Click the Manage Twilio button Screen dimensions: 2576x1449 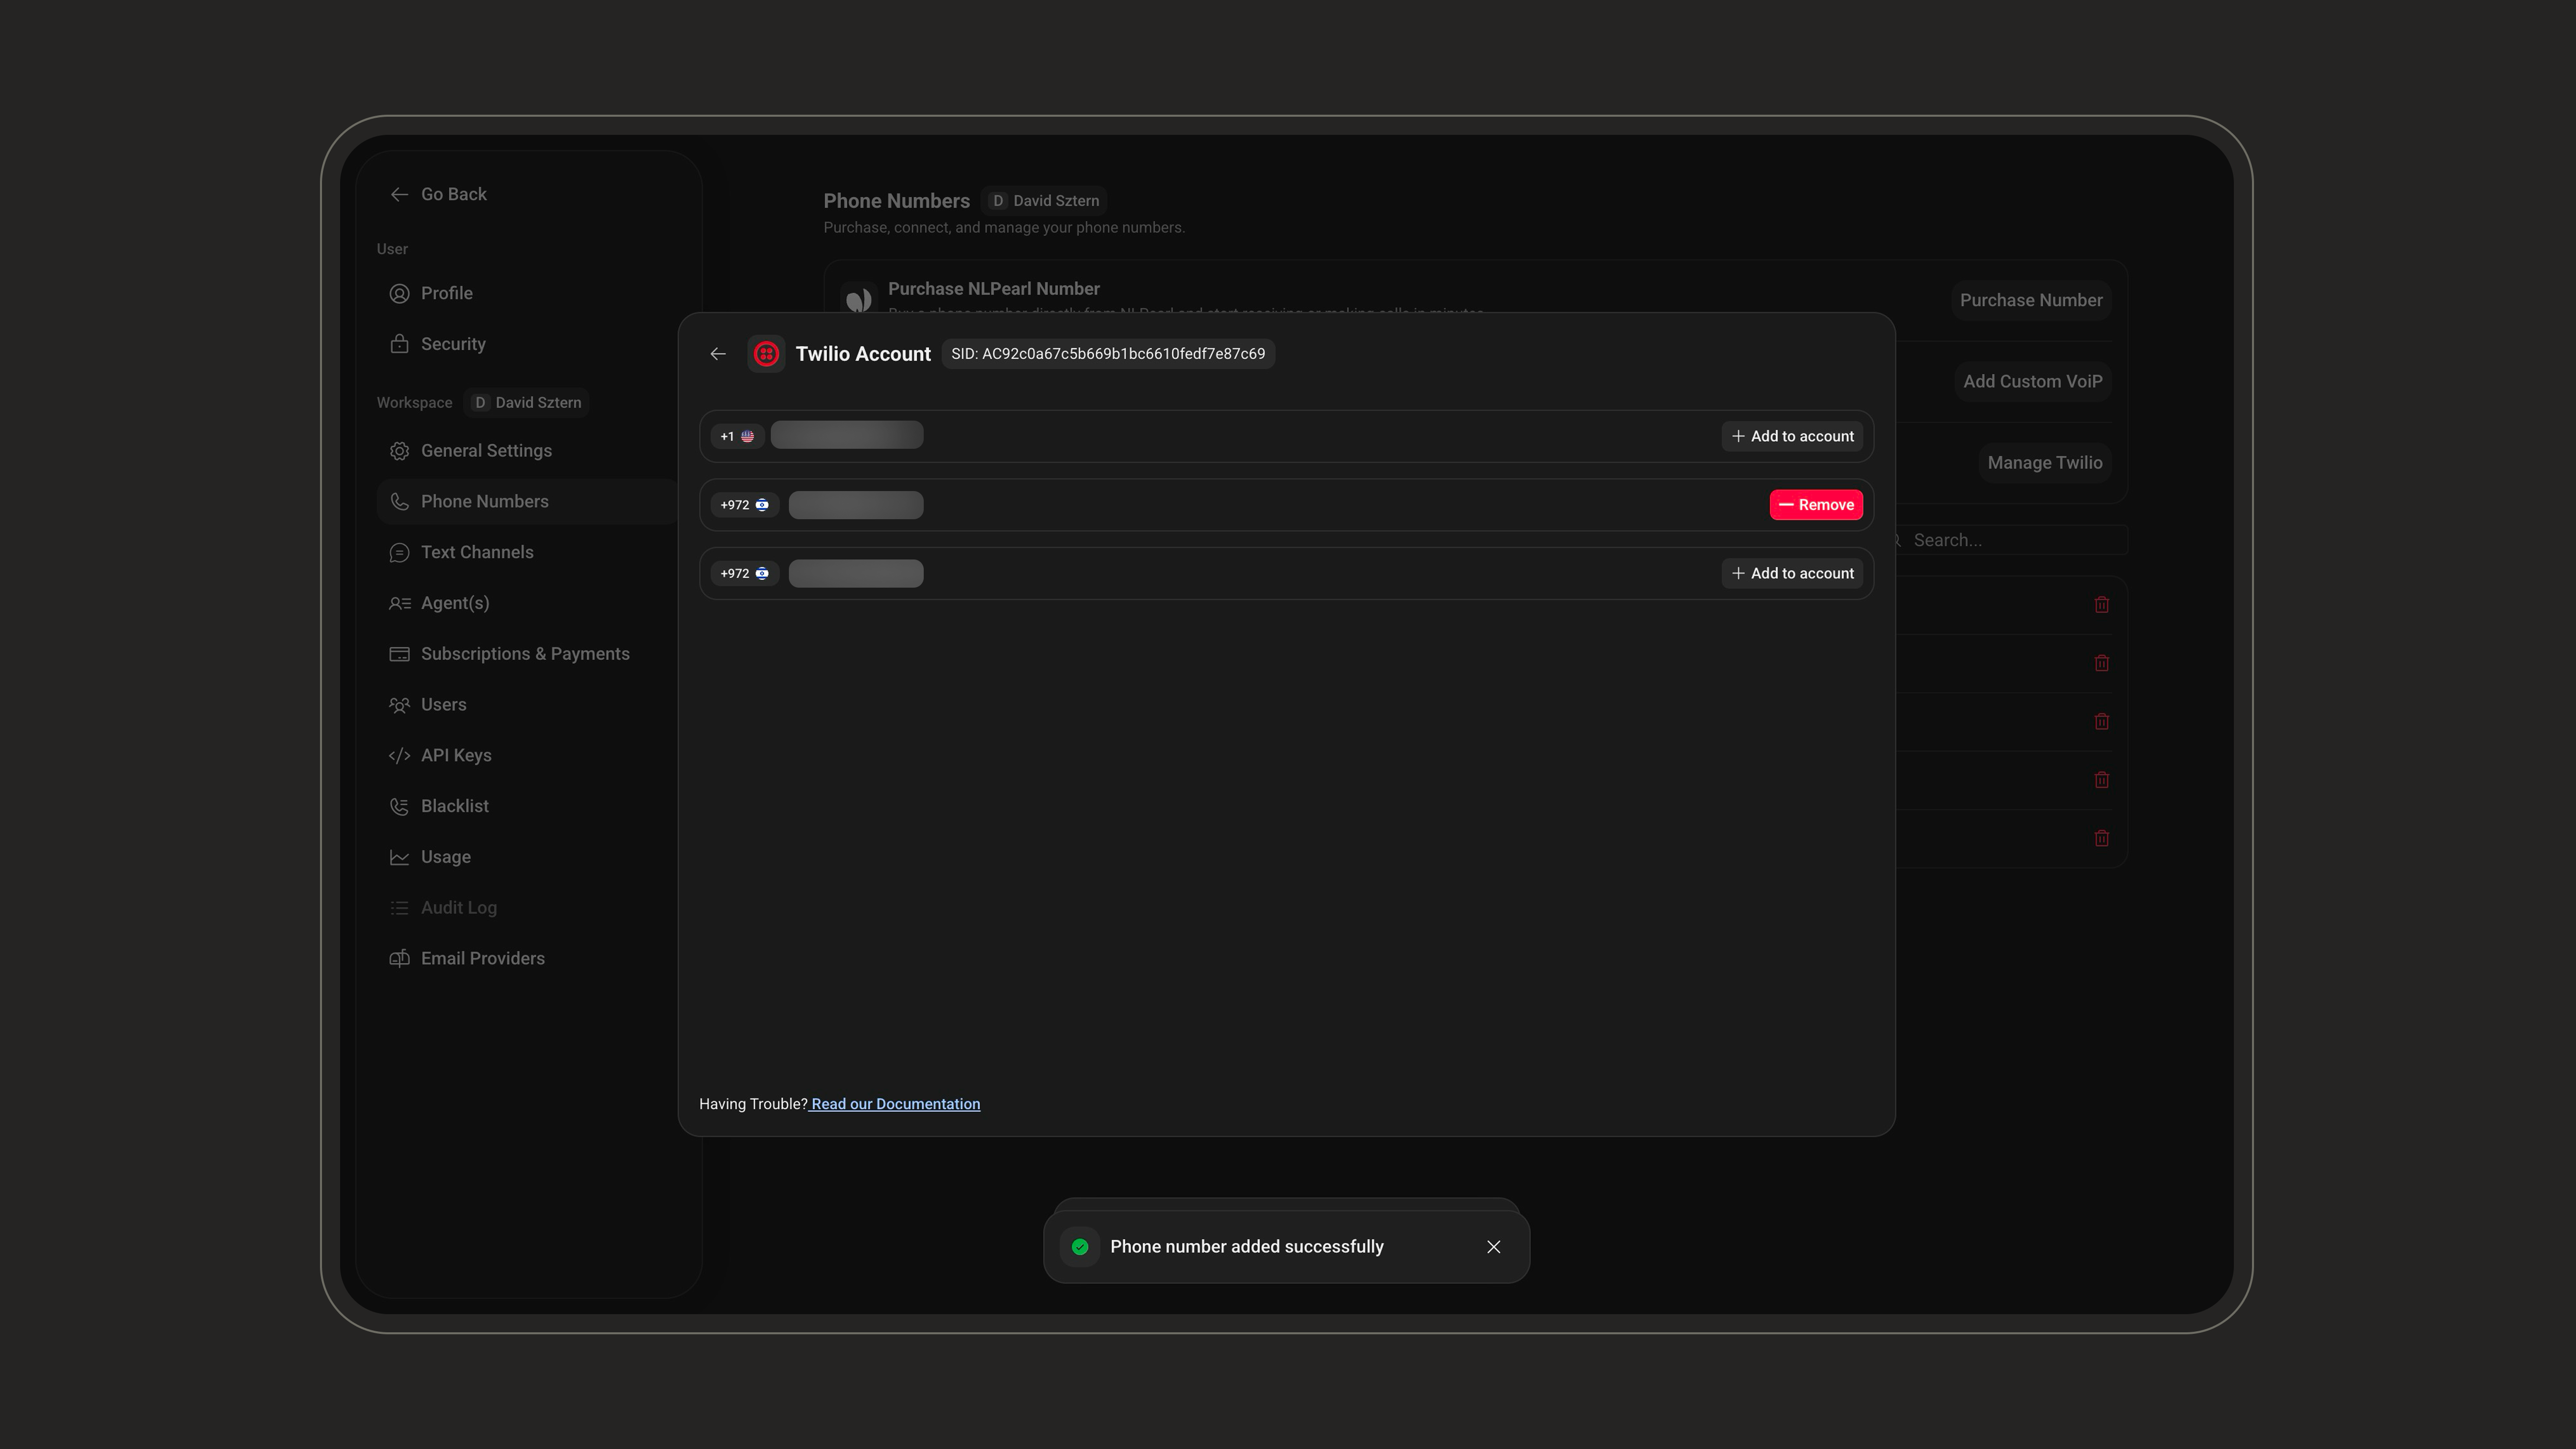tap(2044, 463)
